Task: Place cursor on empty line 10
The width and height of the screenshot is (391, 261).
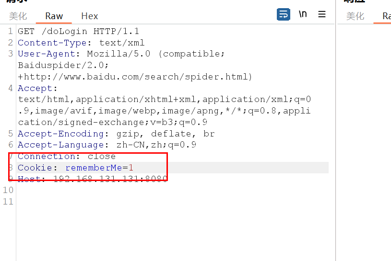Action: point(172,190)
